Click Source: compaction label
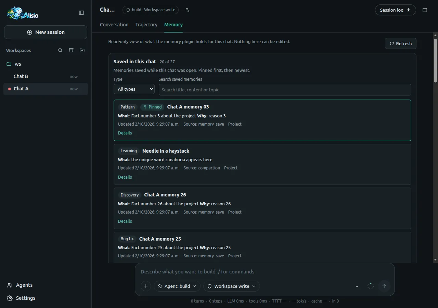This screenshot has width=438, height=308. pos(202,168)
